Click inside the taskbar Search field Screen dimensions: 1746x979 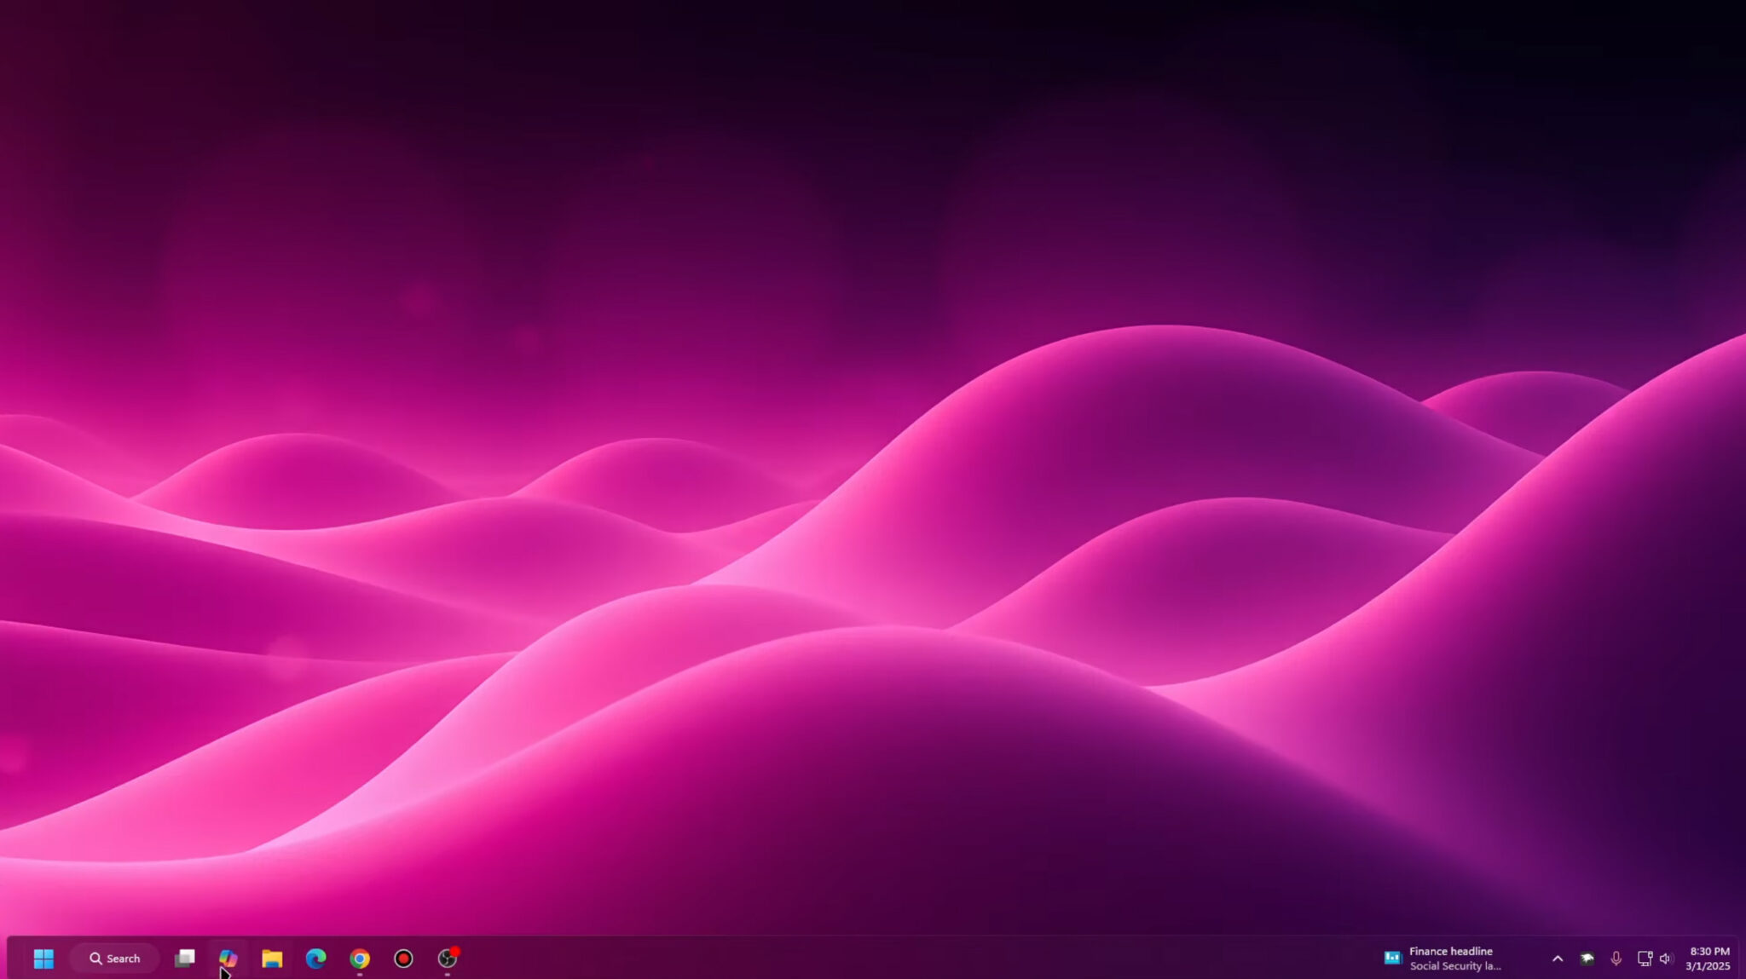tap(124, 958)
